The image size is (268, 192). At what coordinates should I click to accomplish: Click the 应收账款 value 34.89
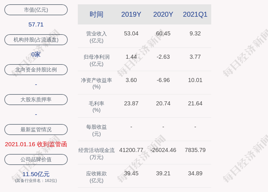tap(195, 173)
